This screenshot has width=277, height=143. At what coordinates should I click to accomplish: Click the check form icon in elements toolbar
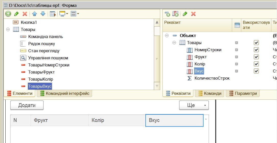(x=53, y=14)
